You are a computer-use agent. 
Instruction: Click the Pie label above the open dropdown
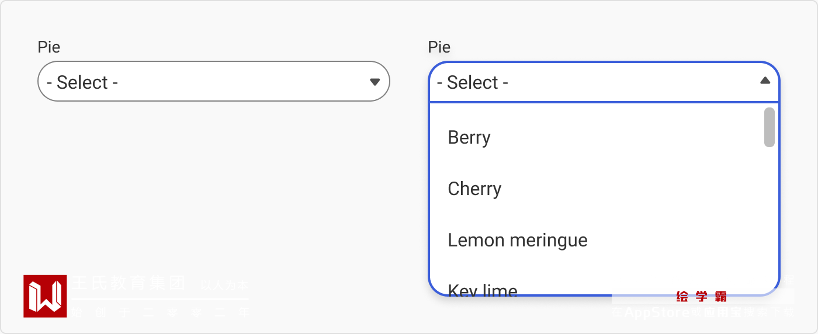click(x=439, y=47)
